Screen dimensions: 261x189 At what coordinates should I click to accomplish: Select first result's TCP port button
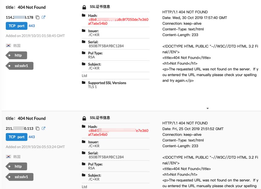17,26
